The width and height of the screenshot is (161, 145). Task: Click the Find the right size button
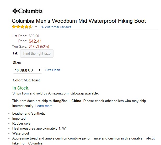pos(37,53)
